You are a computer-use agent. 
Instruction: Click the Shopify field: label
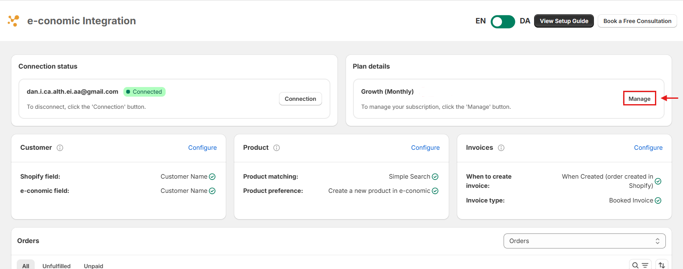point(40,177)
